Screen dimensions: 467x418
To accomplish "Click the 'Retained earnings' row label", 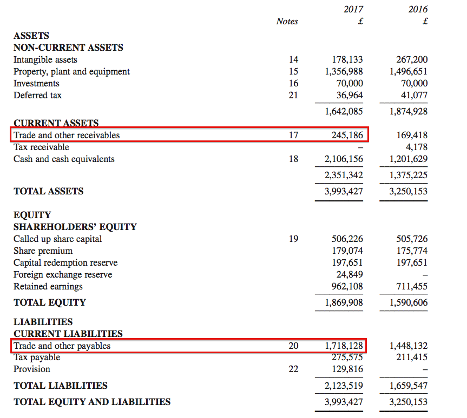I will click(48, 287).
